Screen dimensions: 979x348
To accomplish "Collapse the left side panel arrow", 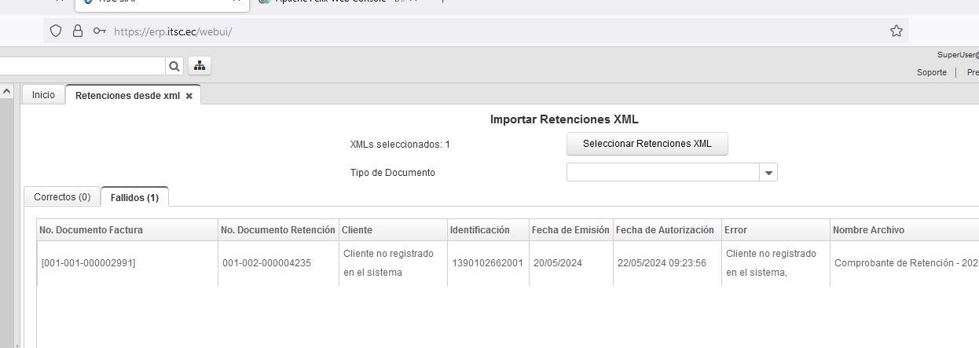I will 7,92.
